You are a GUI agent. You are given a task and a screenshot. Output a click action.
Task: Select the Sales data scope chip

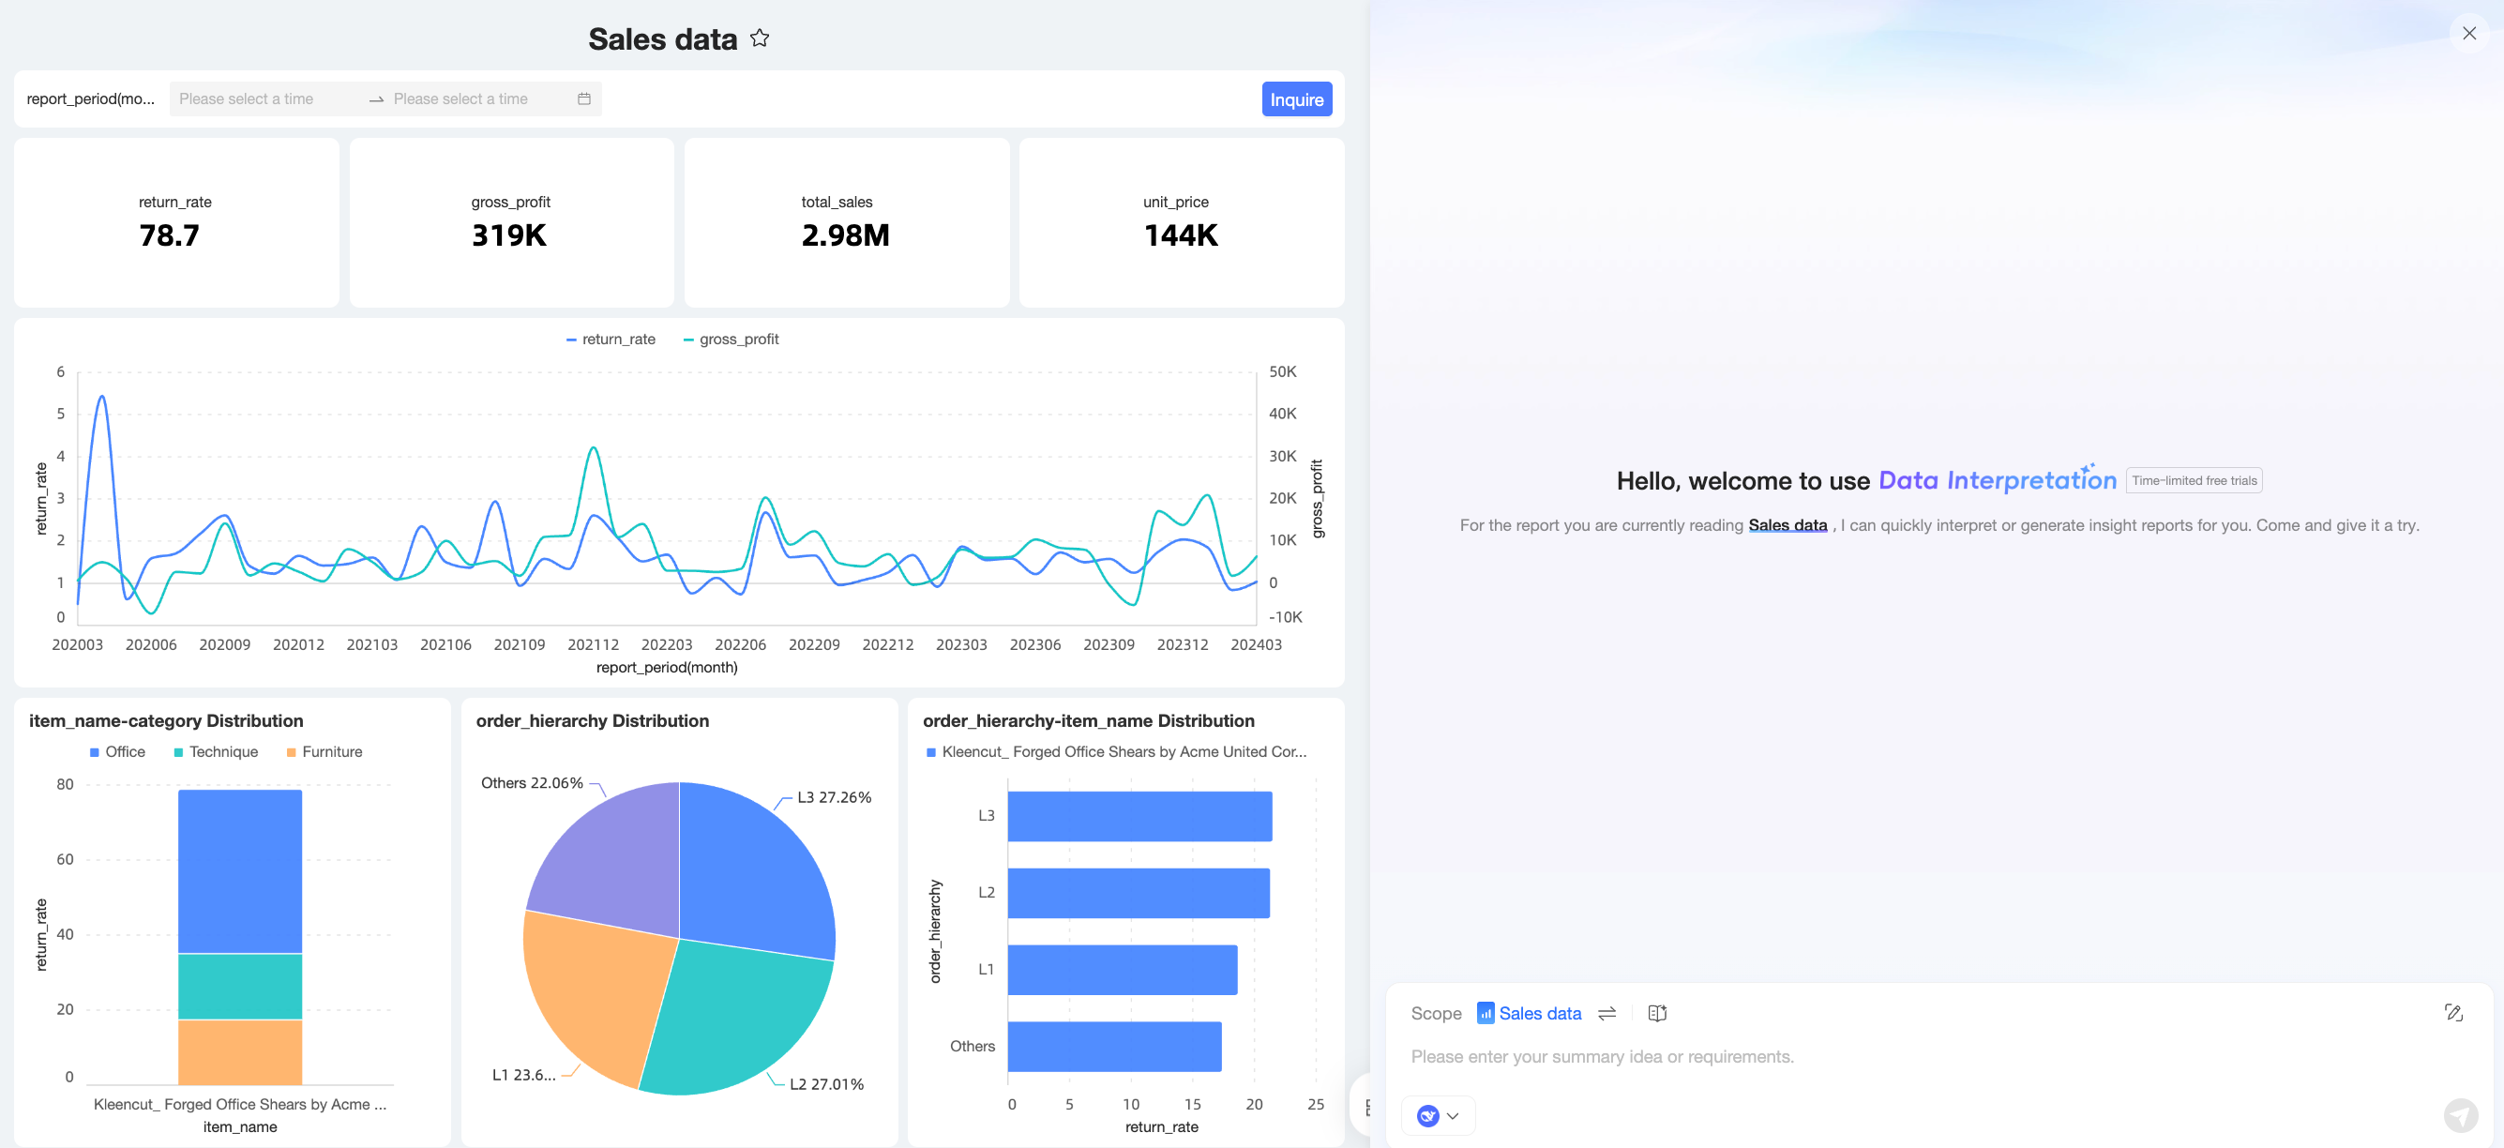(1529, 1013)
